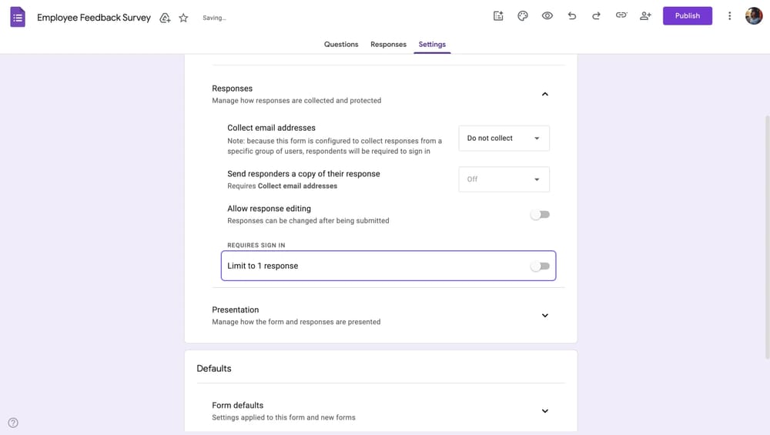Viewport: 770px width, 435px height.
Task: Click the vertical page scrollbar
Action: [x=767, y=237]
